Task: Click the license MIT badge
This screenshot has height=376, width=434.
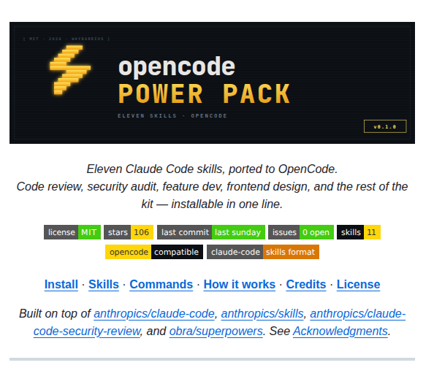Action: 72,232
